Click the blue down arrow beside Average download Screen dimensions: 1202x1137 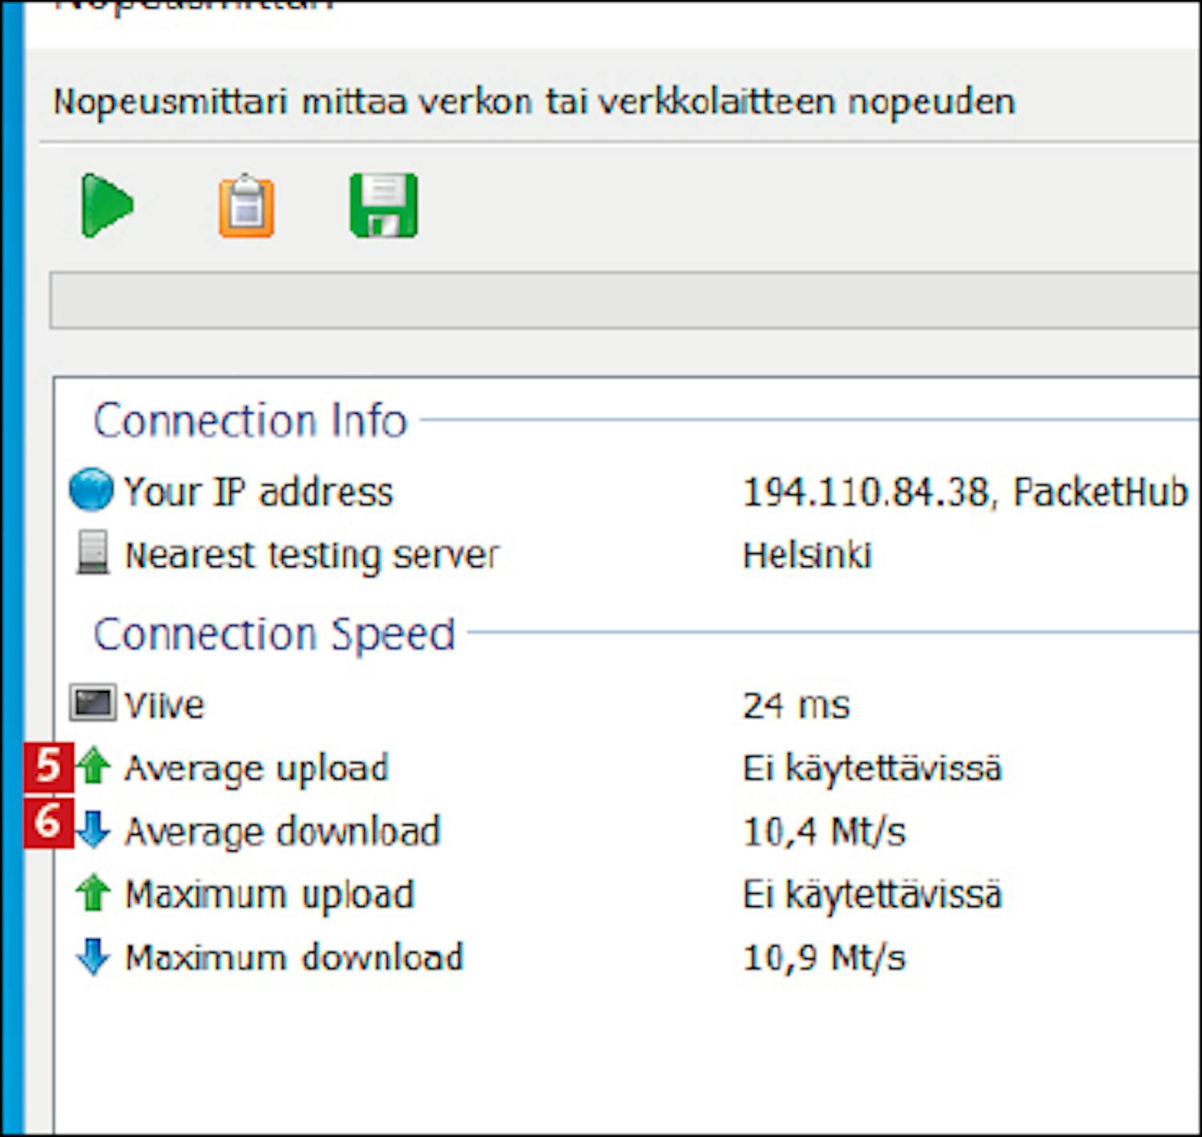tap(94, 829)
